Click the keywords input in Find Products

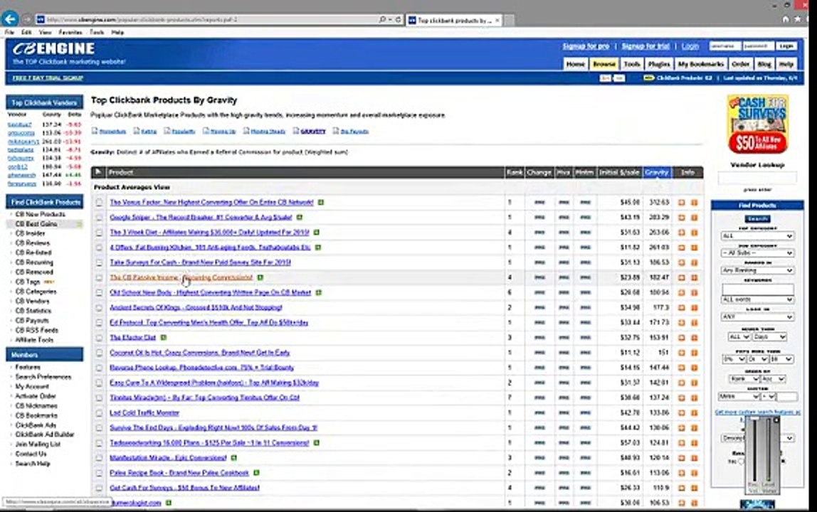(x=757, y=289)
